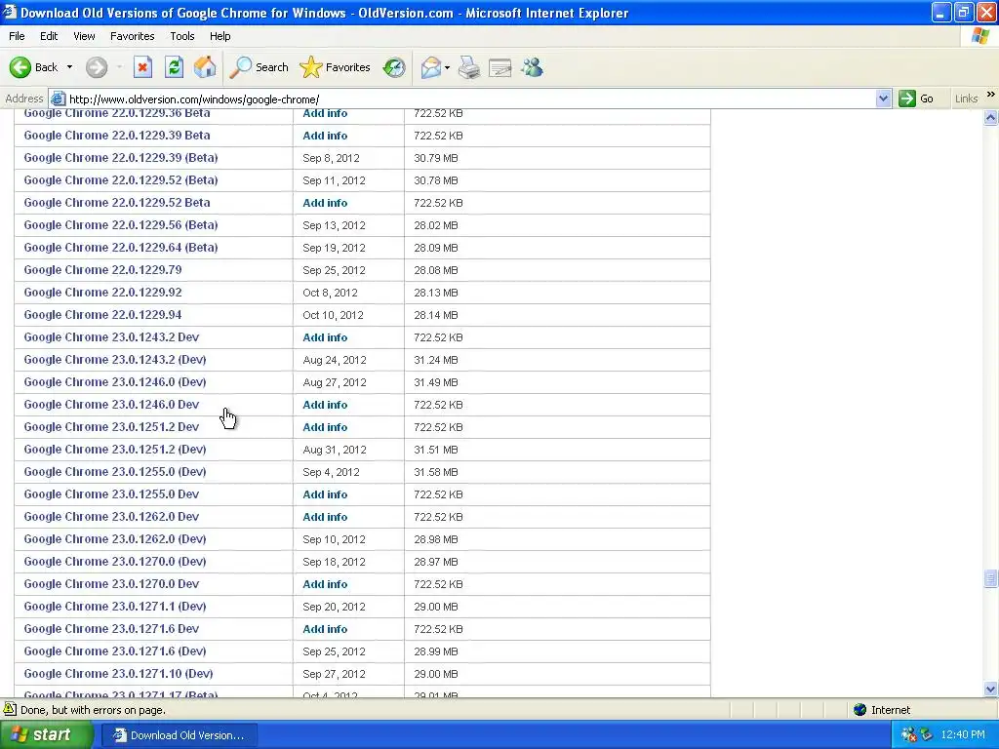Select the 30.79 MB size cell

click(436, 158)
